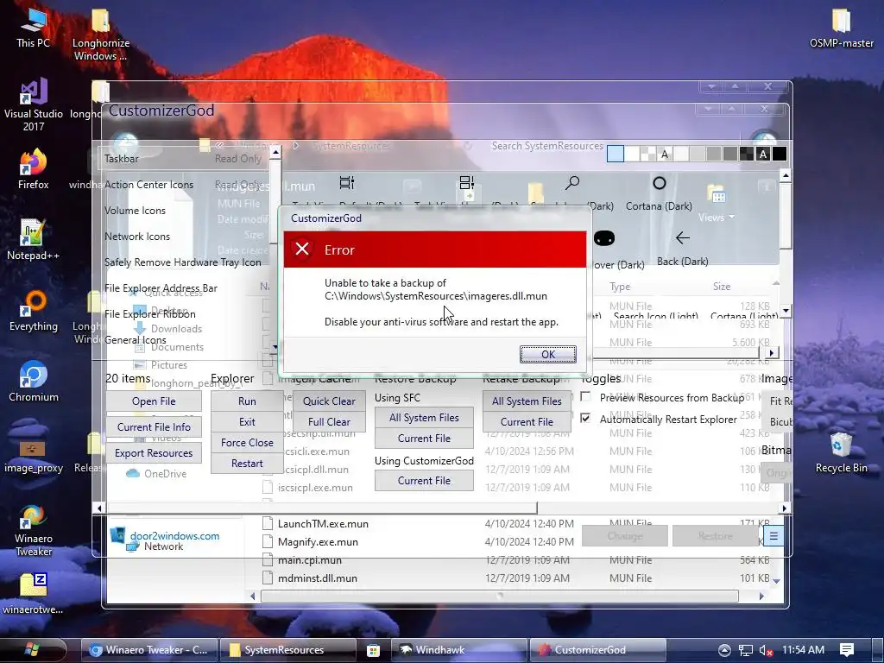Pick the light blue background swatch
Image resolution: width=884 pixels, height=663 pixels.
[615, 154]
